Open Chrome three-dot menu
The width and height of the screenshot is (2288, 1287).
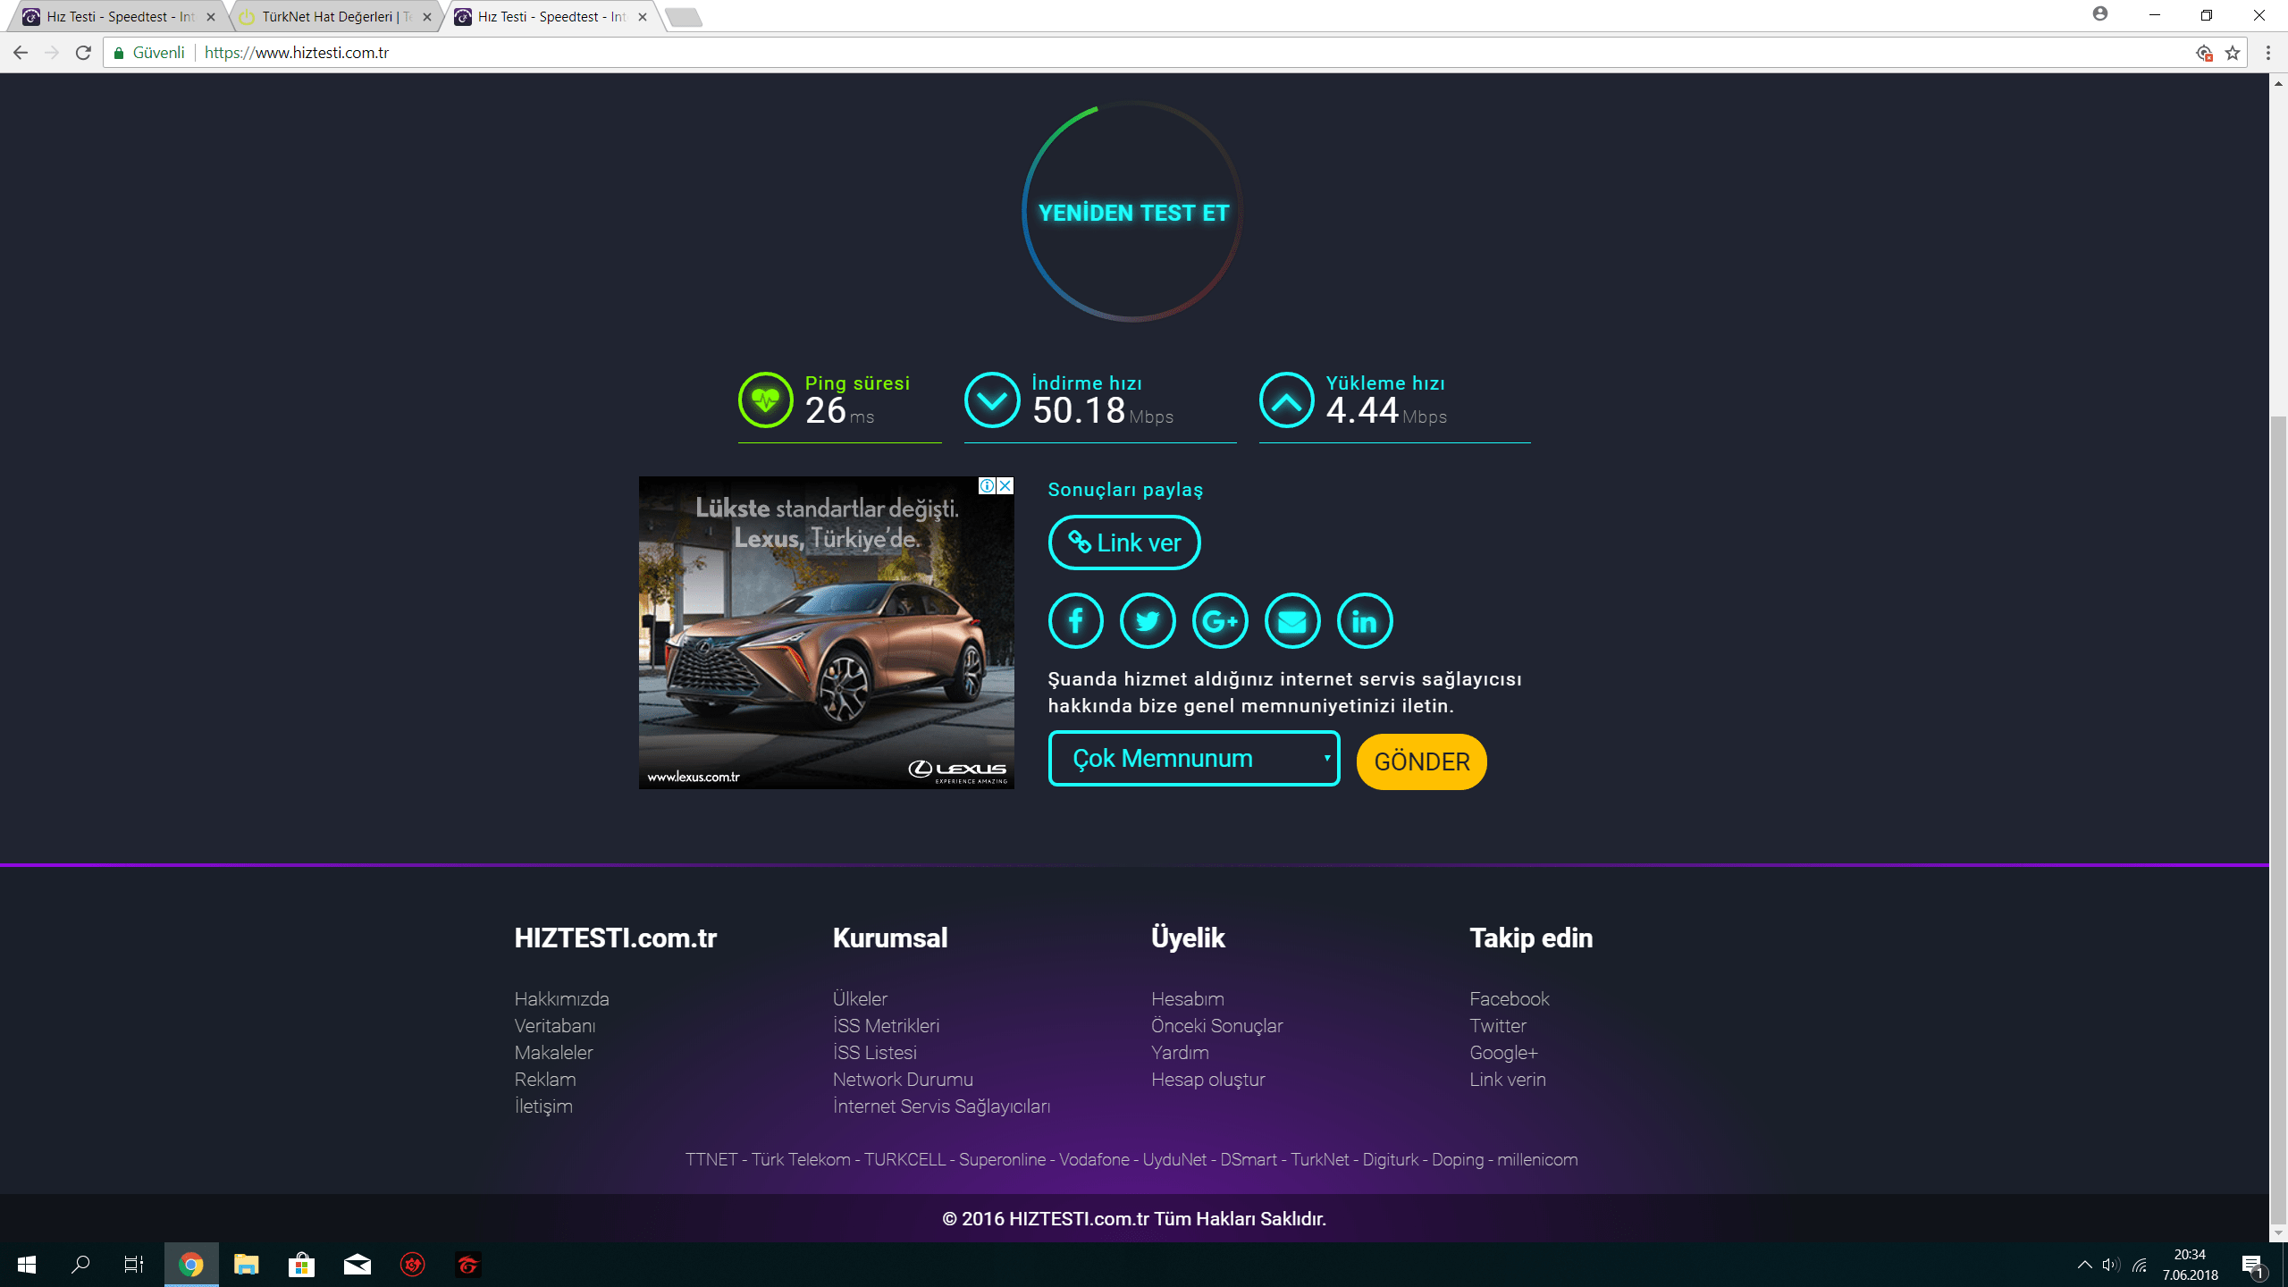(x=2267, y=53)
